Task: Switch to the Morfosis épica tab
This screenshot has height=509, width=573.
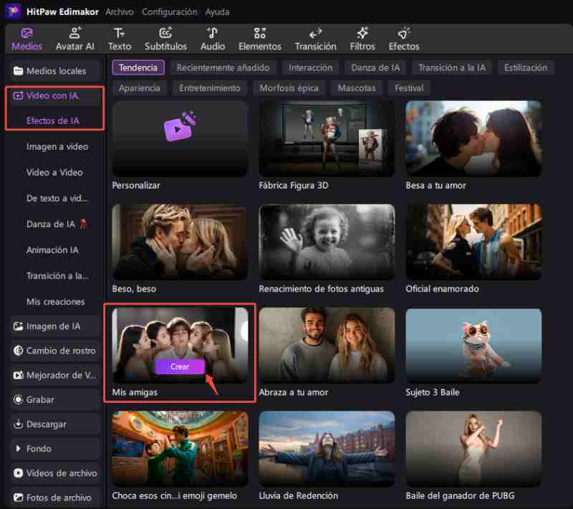Action: 289,88
